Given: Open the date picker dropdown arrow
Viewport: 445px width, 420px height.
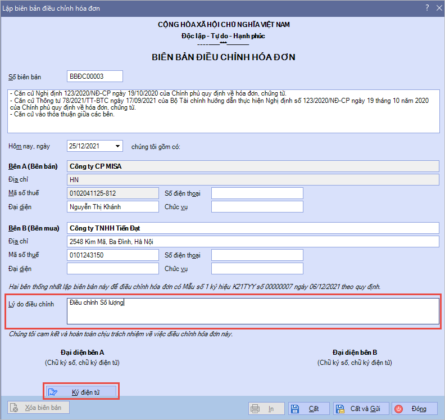Looking at the screenshot, I should pyautogui.click(x=117, y=146).
